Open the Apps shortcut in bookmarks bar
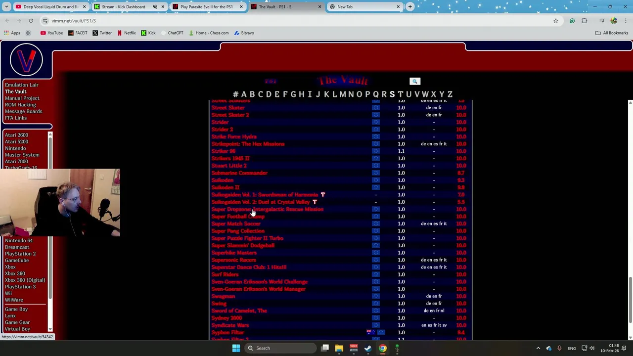The width and height of the screenshot is (633, 356). point(12,33)
